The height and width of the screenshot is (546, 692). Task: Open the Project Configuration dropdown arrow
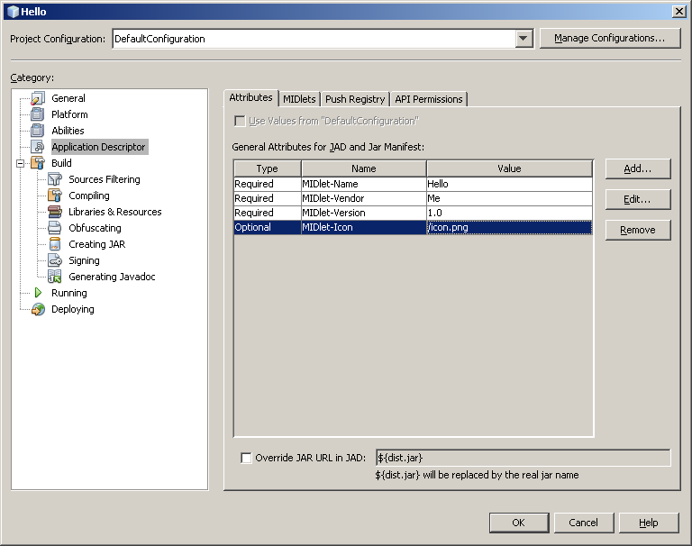point(523,39)
